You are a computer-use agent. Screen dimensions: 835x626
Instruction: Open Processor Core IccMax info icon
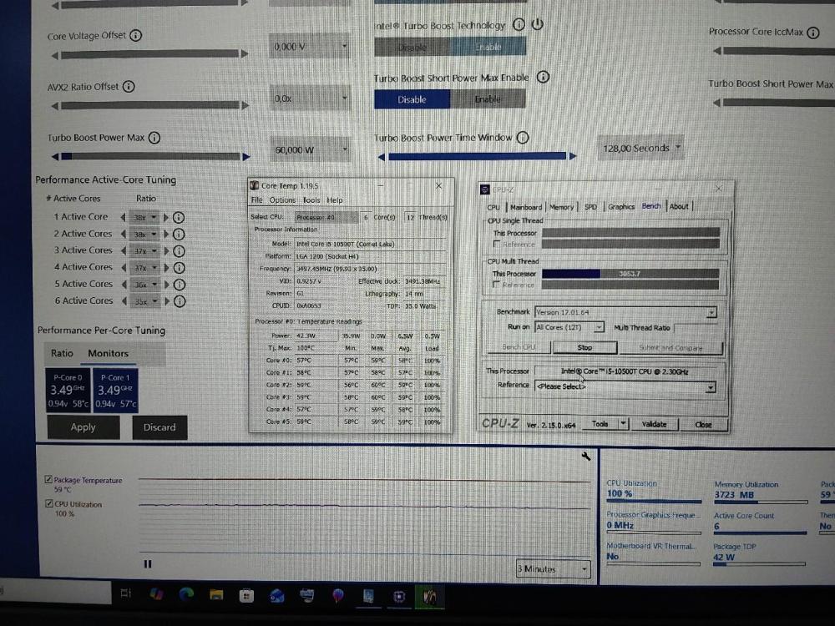click(812, 33)
